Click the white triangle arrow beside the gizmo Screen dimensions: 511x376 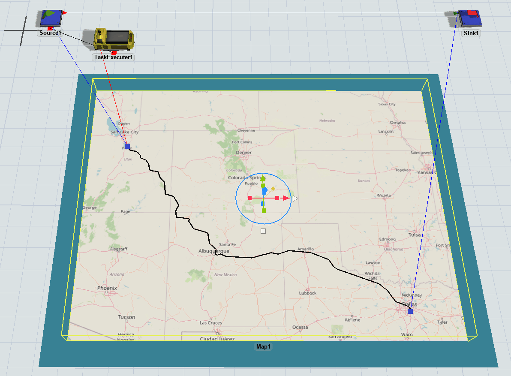(295, 198)
